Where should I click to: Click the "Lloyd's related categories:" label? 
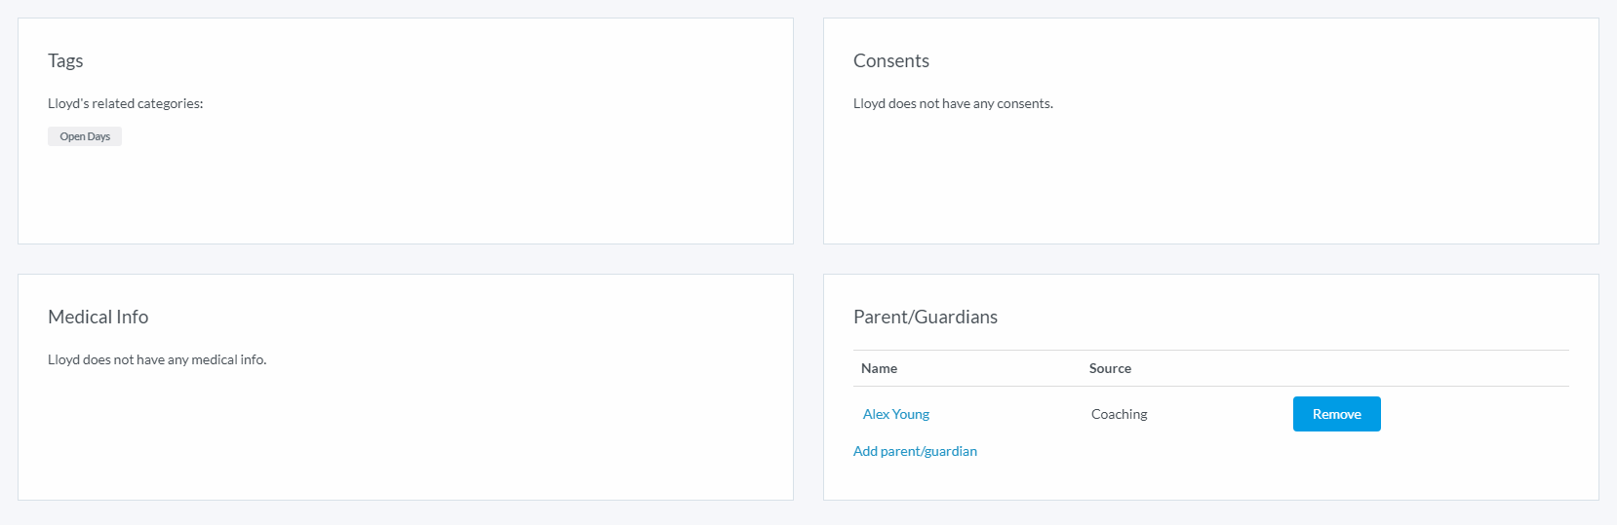point(125,103)
